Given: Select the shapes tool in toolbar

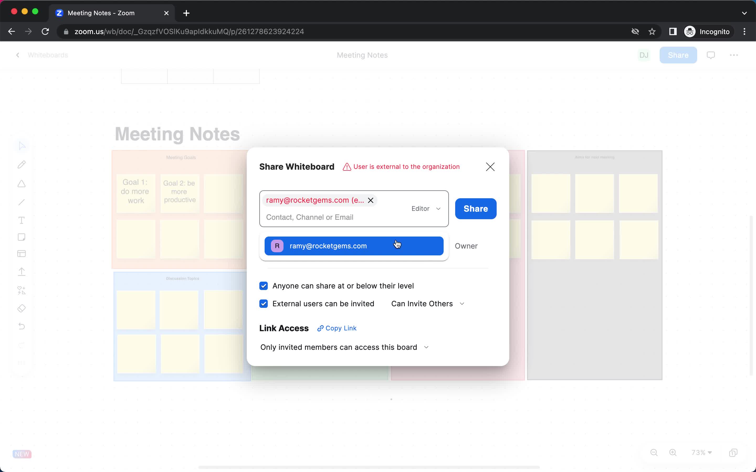Looking at the screenshot, I should click(22, 183).
